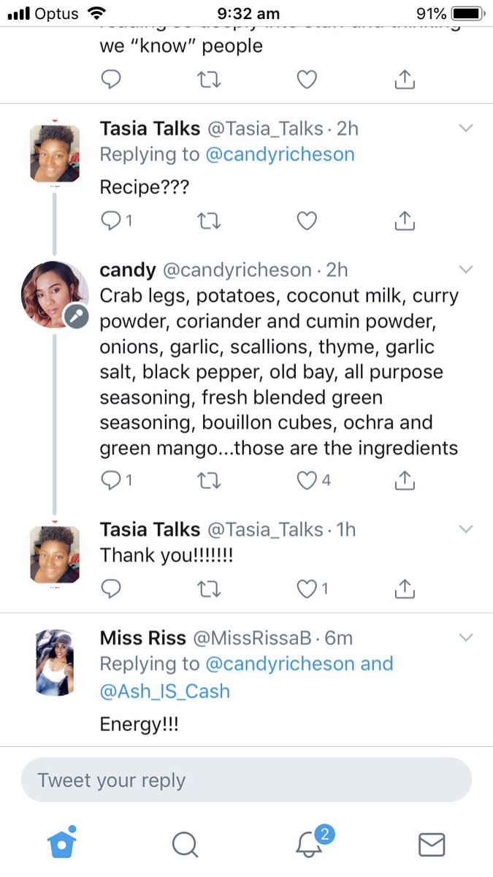Image resolution: width=493 pixels, height=877 pixels.
Task: Like Tasia Talks' "Recipe???" tweet
Action: 307,220
